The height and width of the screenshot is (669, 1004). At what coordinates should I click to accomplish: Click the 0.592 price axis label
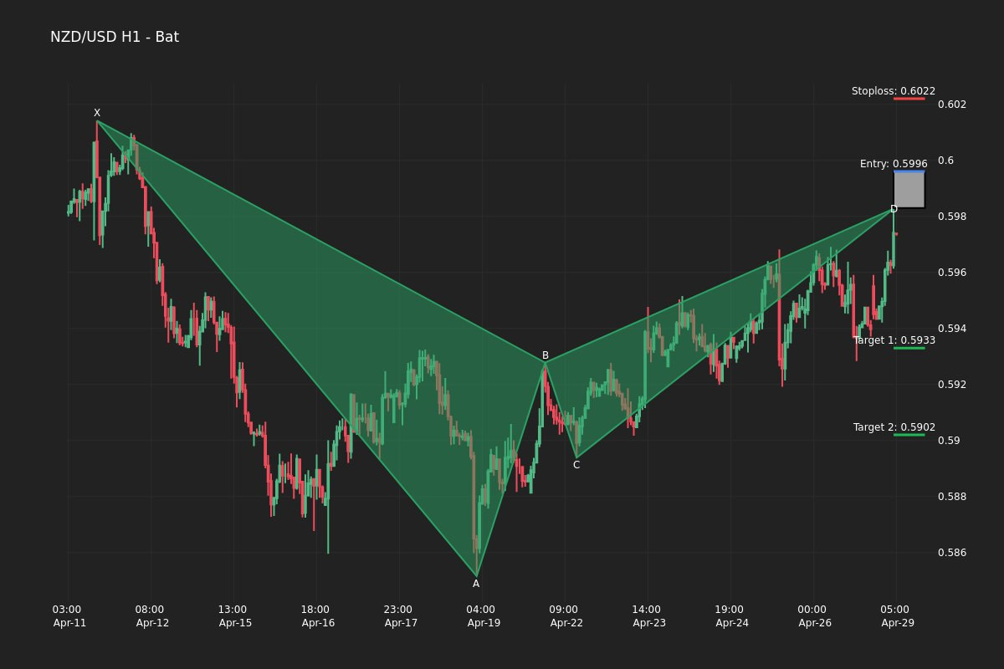[x=952, y=385]
